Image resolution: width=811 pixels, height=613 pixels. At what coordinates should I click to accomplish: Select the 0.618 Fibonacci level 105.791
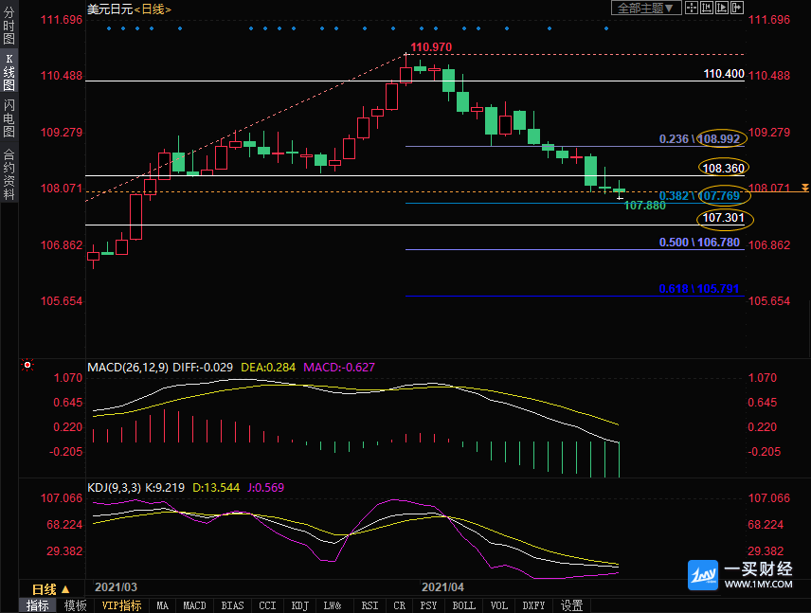(699, 289)
